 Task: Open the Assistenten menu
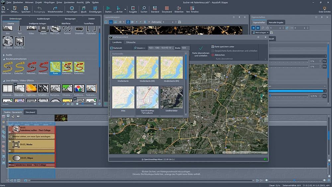(69, 2)
